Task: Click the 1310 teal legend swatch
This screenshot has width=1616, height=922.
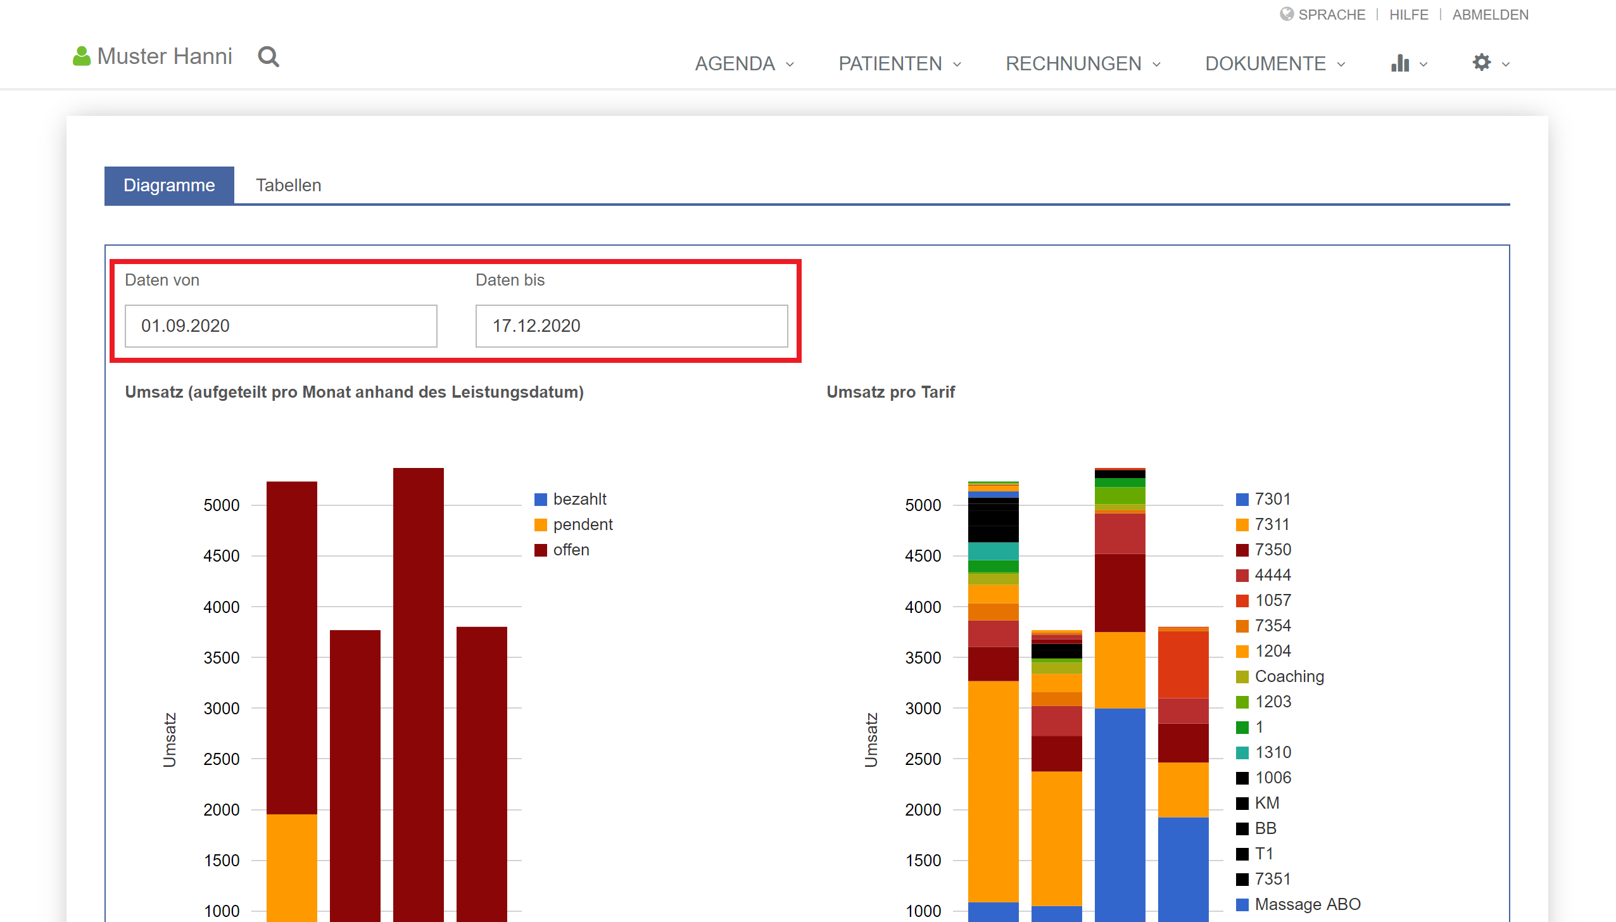Action: [1242, 753]
